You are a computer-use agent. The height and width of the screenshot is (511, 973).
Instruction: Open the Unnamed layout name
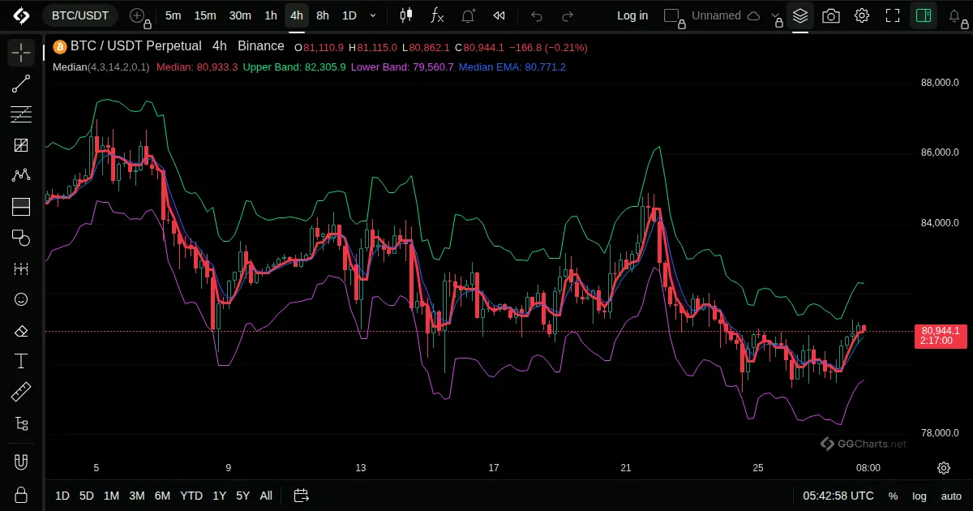(x=717, y=15)
